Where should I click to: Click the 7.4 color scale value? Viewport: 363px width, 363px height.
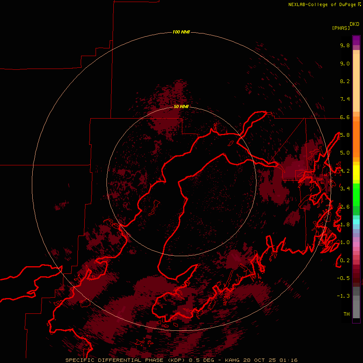[345, 99]
